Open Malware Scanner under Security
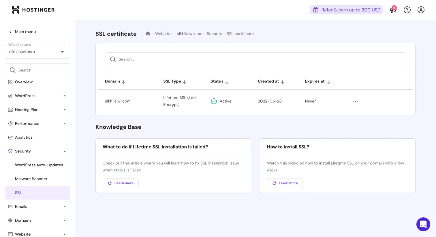Image resolution: width=436 pixels, height=237 pixels. (31, 179)
